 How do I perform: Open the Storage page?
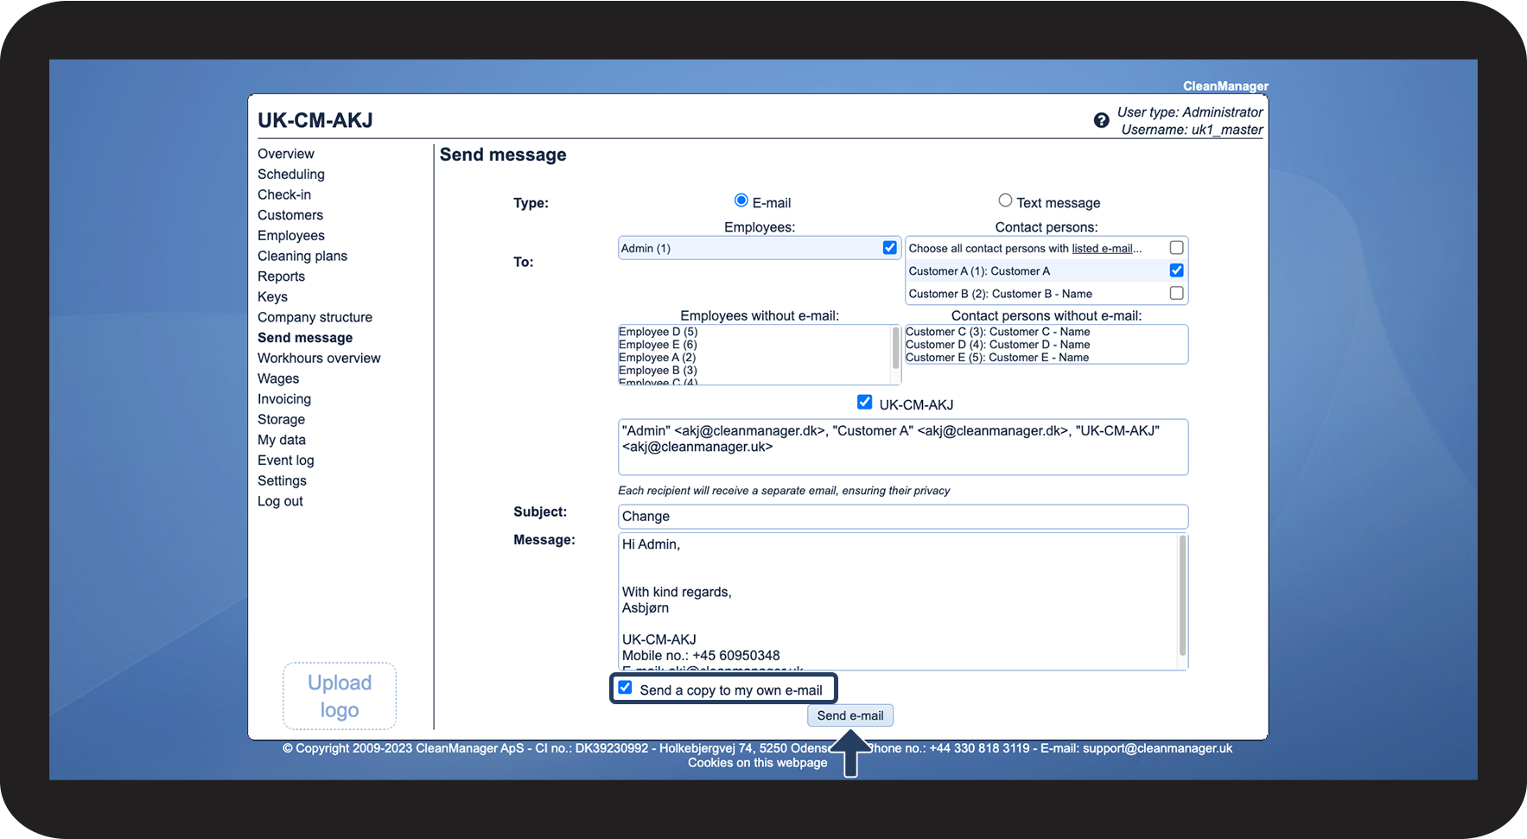pos(281,420)
